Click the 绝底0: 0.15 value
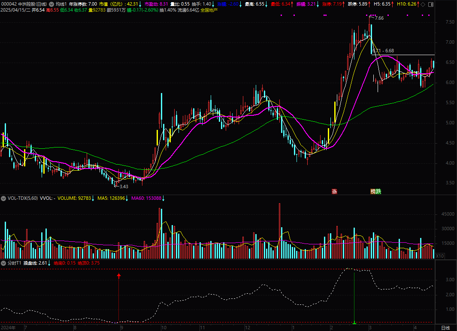457x331 pixels. (65, 263)
